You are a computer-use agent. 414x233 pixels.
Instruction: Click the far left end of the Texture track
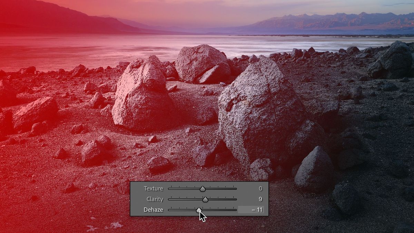pyautogui.click(x=169, y=188)
